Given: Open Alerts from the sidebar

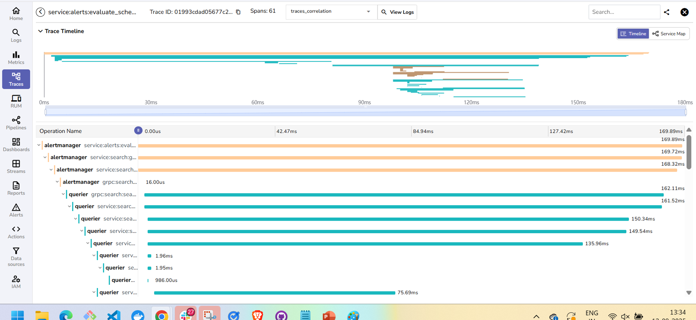Looking at the screenshot, I should coord(16,210).
